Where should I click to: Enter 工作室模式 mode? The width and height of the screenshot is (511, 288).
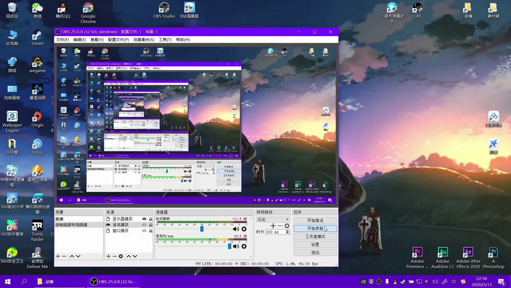316,236
